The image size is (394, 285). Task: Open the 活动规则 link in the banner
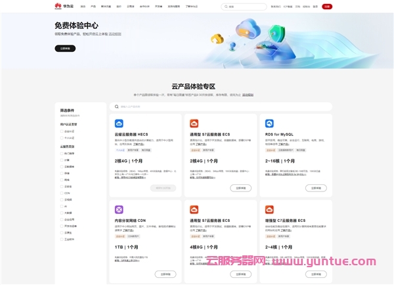tap(114, 34)
